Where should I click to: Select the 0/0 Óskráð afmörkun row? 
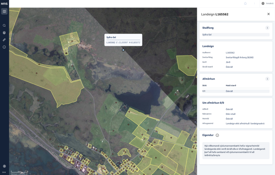point(236,91)
